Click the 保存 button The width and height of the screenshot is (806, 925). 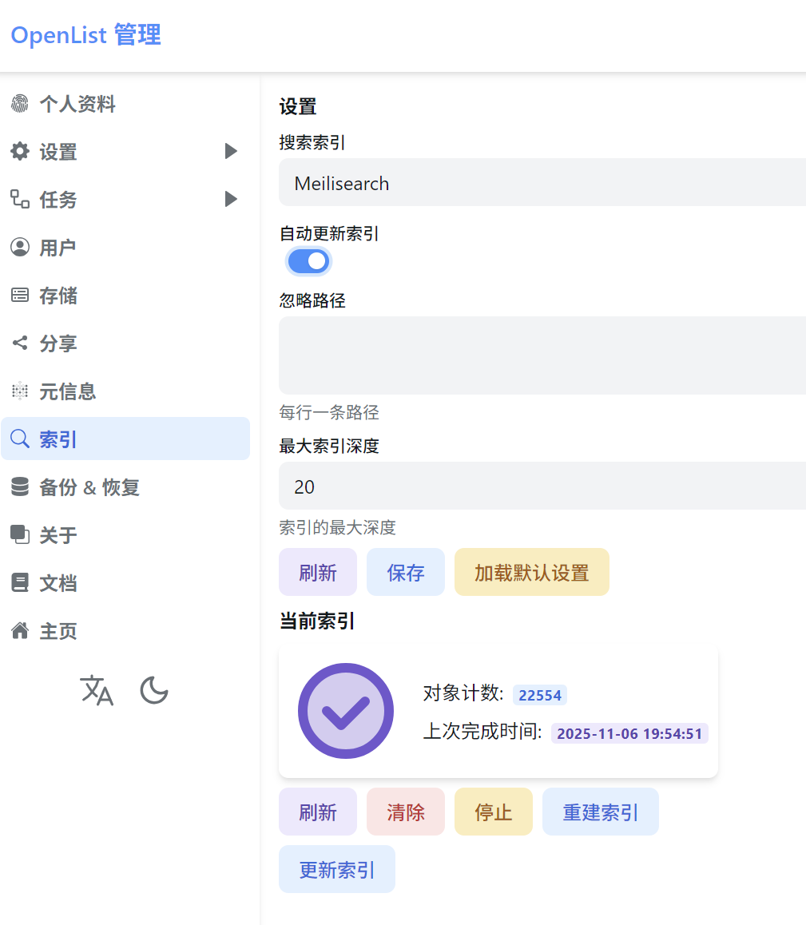[x=405, y=572]
